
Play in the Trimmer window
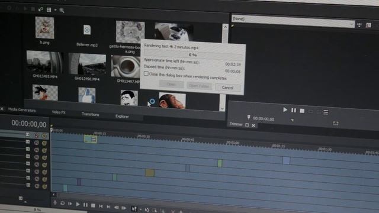pyautogui.click(x=285, y=110)
